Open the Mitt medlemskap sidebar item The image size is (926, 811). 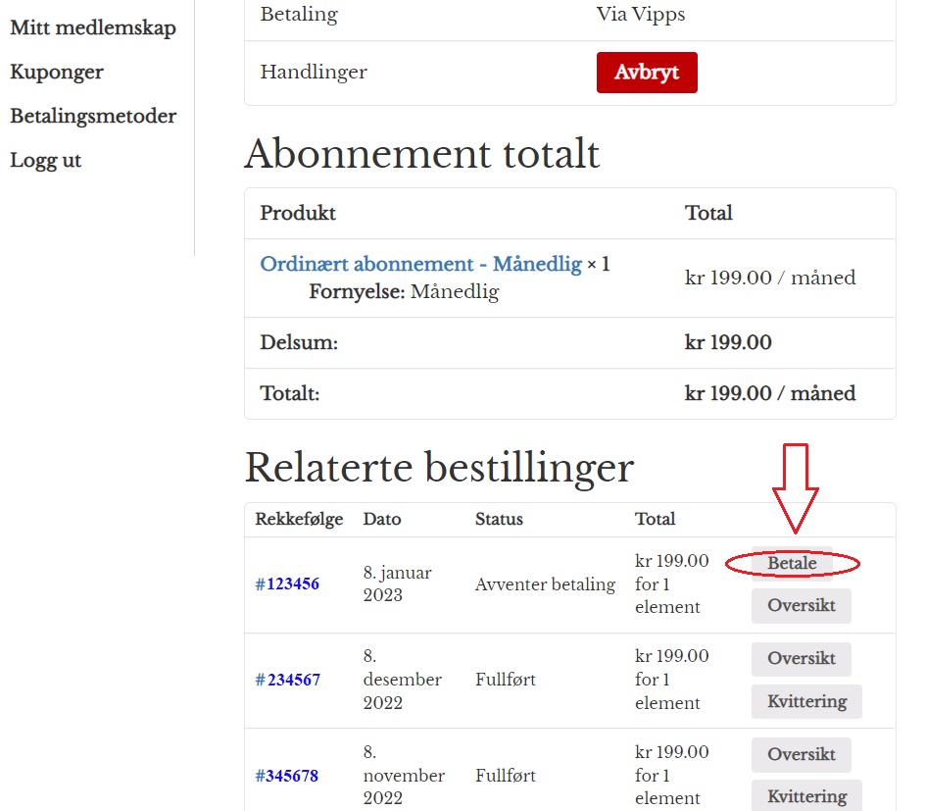pos(93,27)
